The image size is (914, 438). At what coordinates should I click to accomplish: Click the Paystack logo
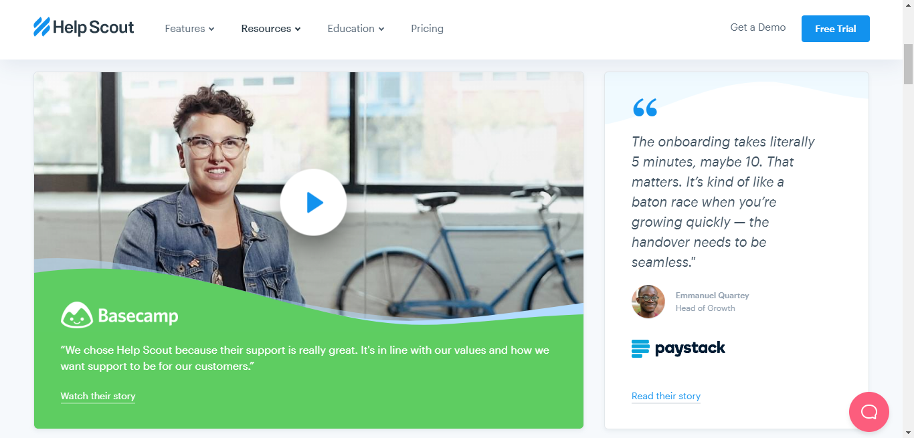(x=678, y=348)
